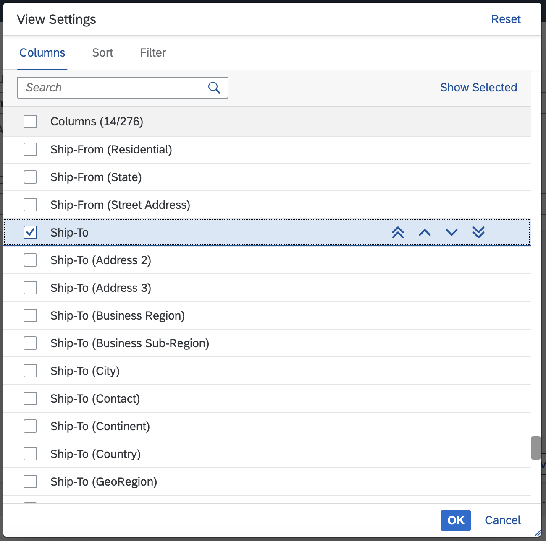Image resolution: width=546 pixels, height=541 pixels.
Task: Confirm with the OK button
Action: pos(456,520)
